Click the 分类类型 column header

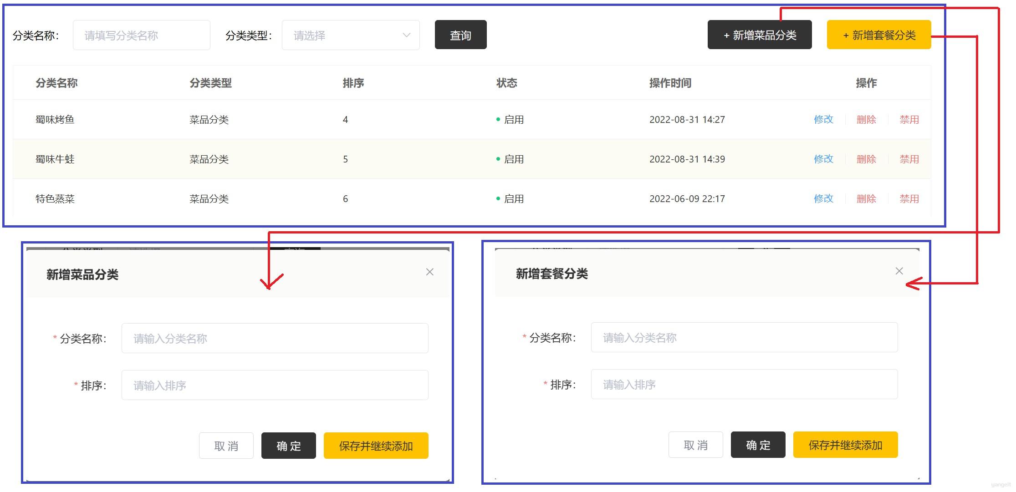[210, 83]
